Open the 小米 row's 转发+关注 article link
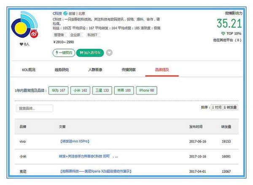 [x=84, y=156]
